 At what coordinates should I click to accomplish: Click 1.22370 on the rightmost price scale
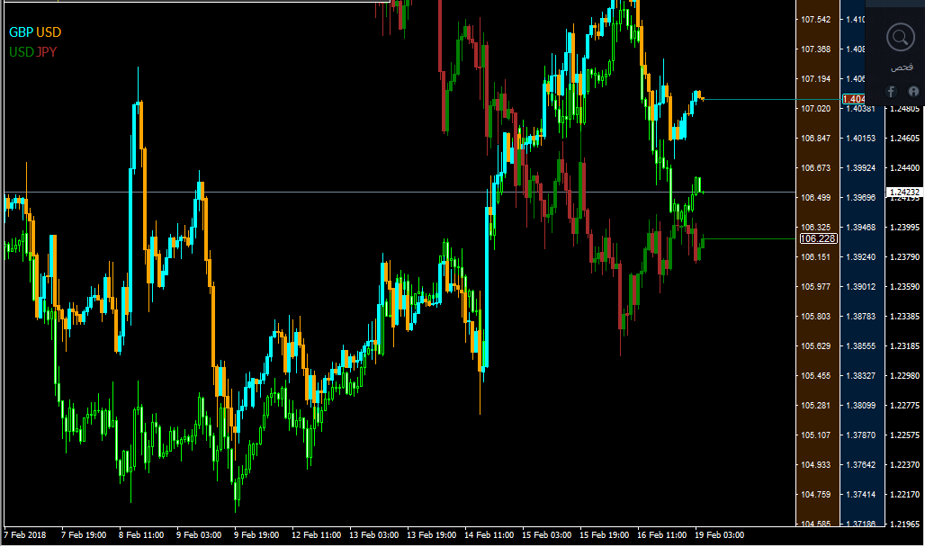pos(904,465)
